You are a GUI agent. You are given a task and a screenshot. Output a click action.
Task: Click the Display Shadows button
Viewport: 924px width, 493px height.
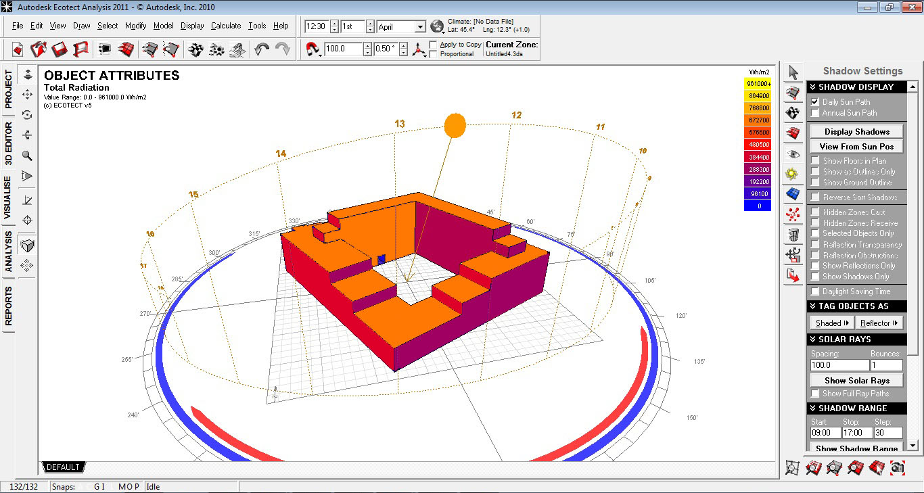click(x=856, y=132)
